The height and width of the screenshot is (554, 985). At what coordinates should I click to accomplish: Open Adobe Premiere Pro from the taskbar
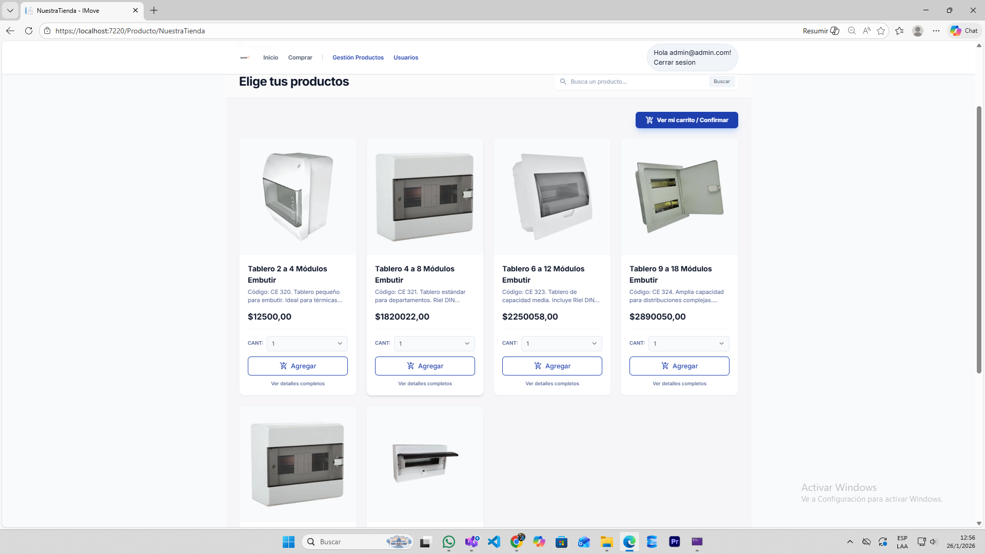(675, 542)
